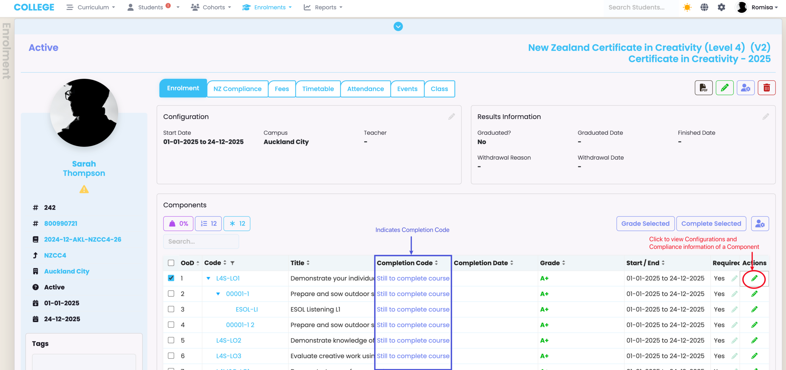This screenshot has width=786, height=370.
Task: Switch to the NZ Compliance tab
Action: pyautogui.click(x=237, y=89)
